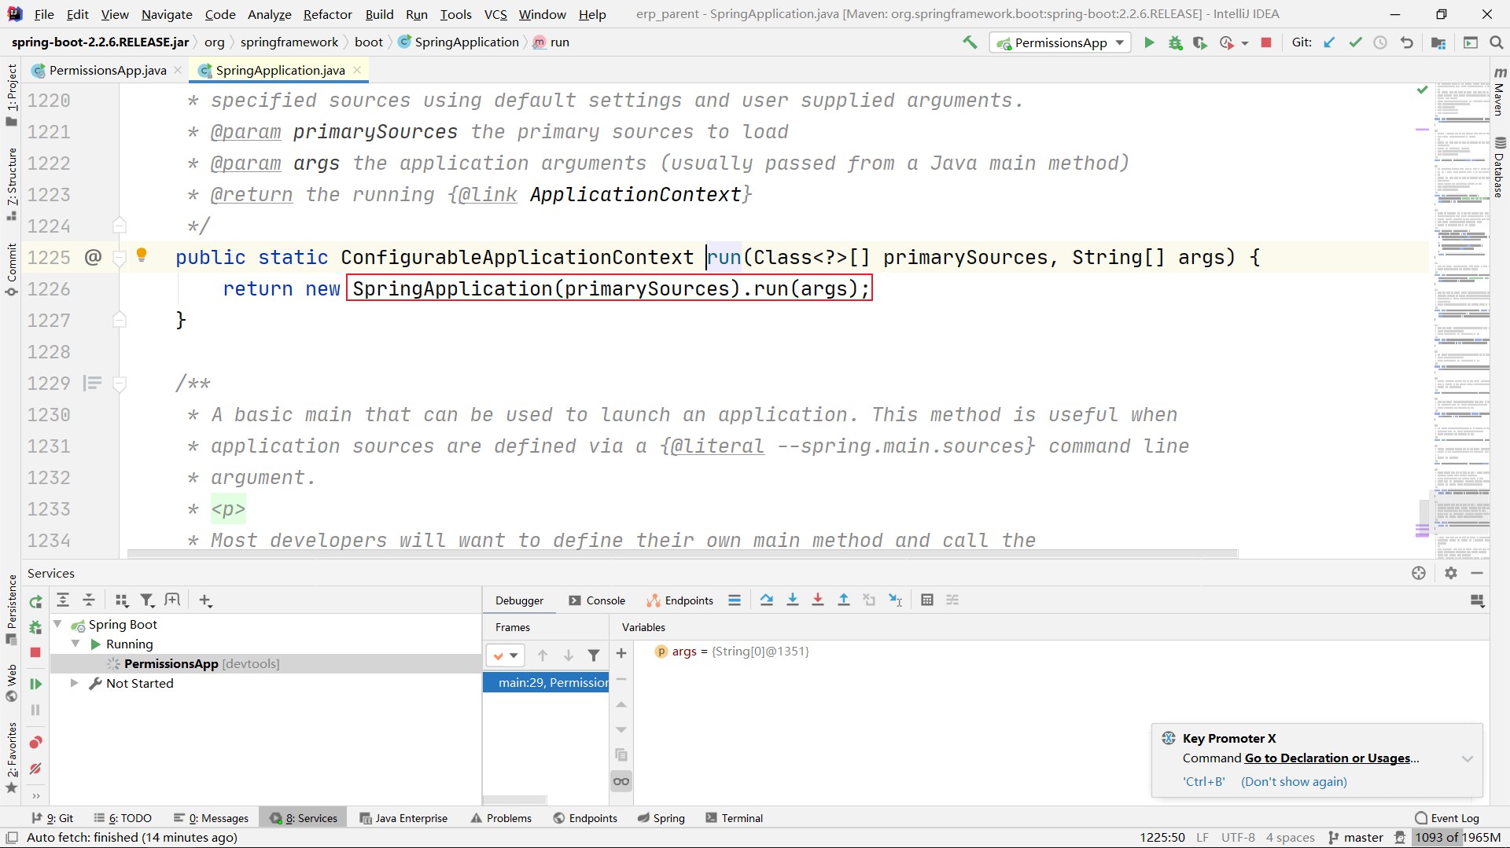The image size is (1510, 848).
Task: Fold the run method at line 1225
Action: (x=120, y=257)
